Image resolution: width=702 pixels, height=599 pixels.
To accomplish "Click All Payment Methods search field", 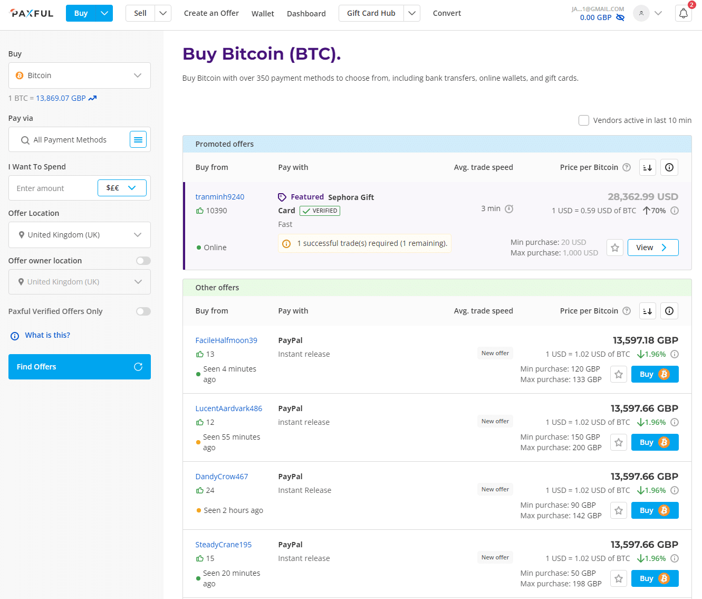I will click(x=70, y=139).
